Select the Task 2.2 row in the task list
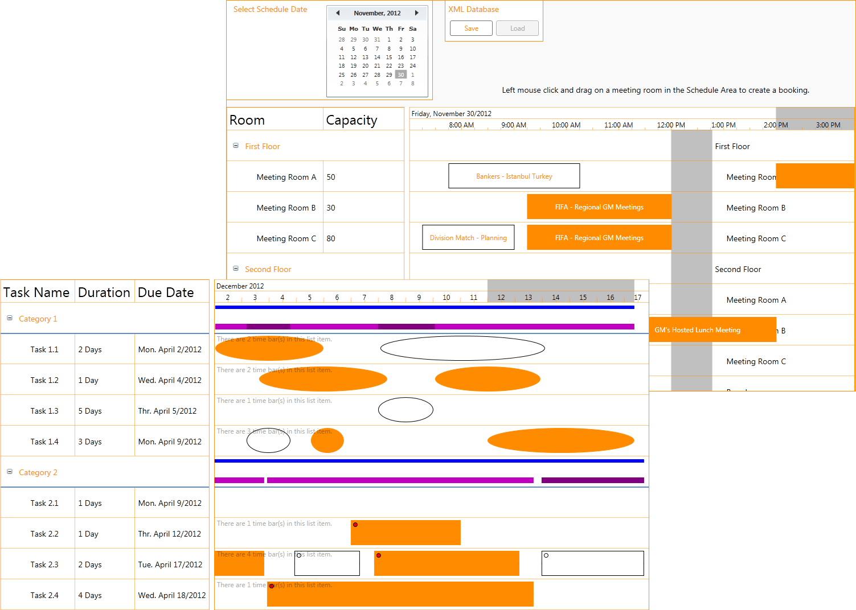This screenshot has height=610, width=856. 44,533
